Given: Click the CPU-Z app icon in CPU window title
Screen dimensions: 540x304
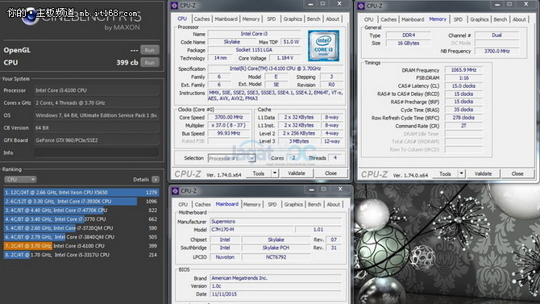Looking at the screenshot, I should [175, 6].
